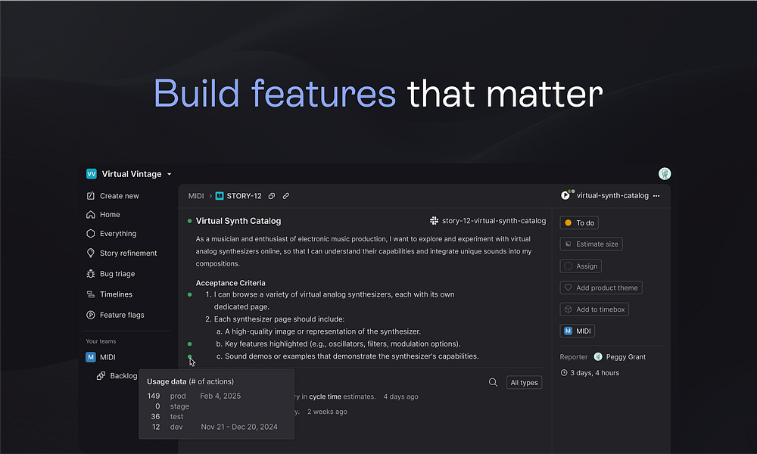Image resolution: width=757 pixels, height=454 pixels.
Task: Click Create new in the sidebar
Action: coord(120,196)
